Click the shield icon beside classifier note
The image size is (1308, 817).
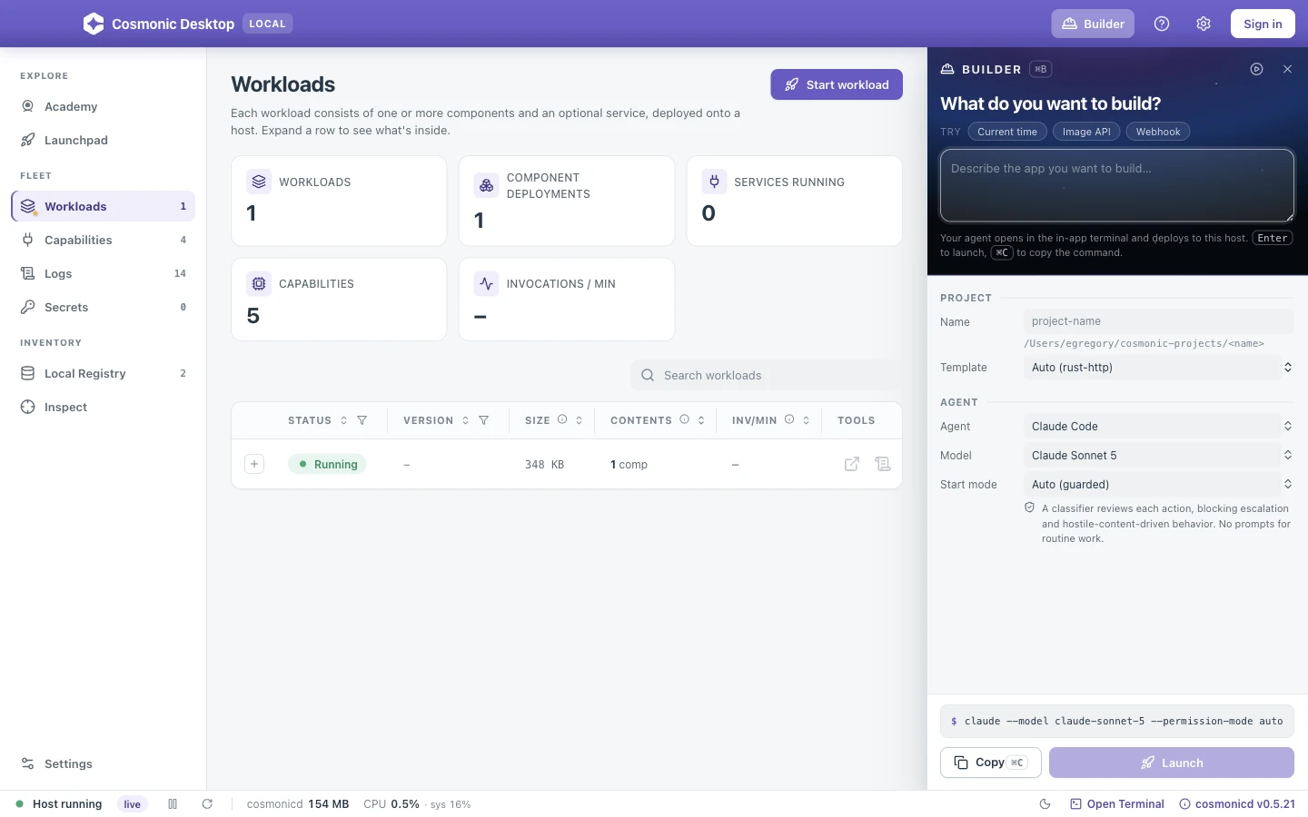click(1029, 508)
